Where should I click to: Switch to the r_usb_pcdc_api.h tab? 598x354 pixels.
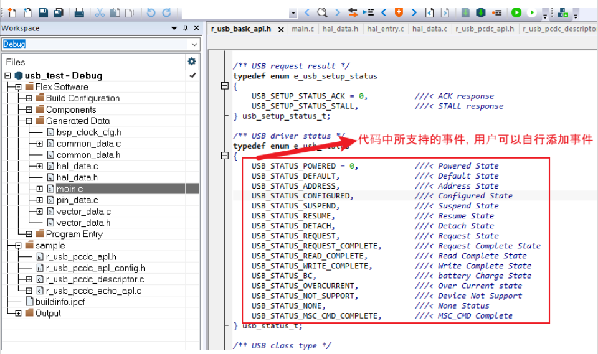[x=485, y=29]
